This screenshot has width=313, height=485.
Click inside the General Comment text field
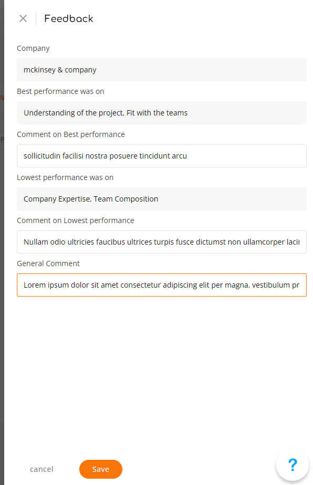click(162, 285)
